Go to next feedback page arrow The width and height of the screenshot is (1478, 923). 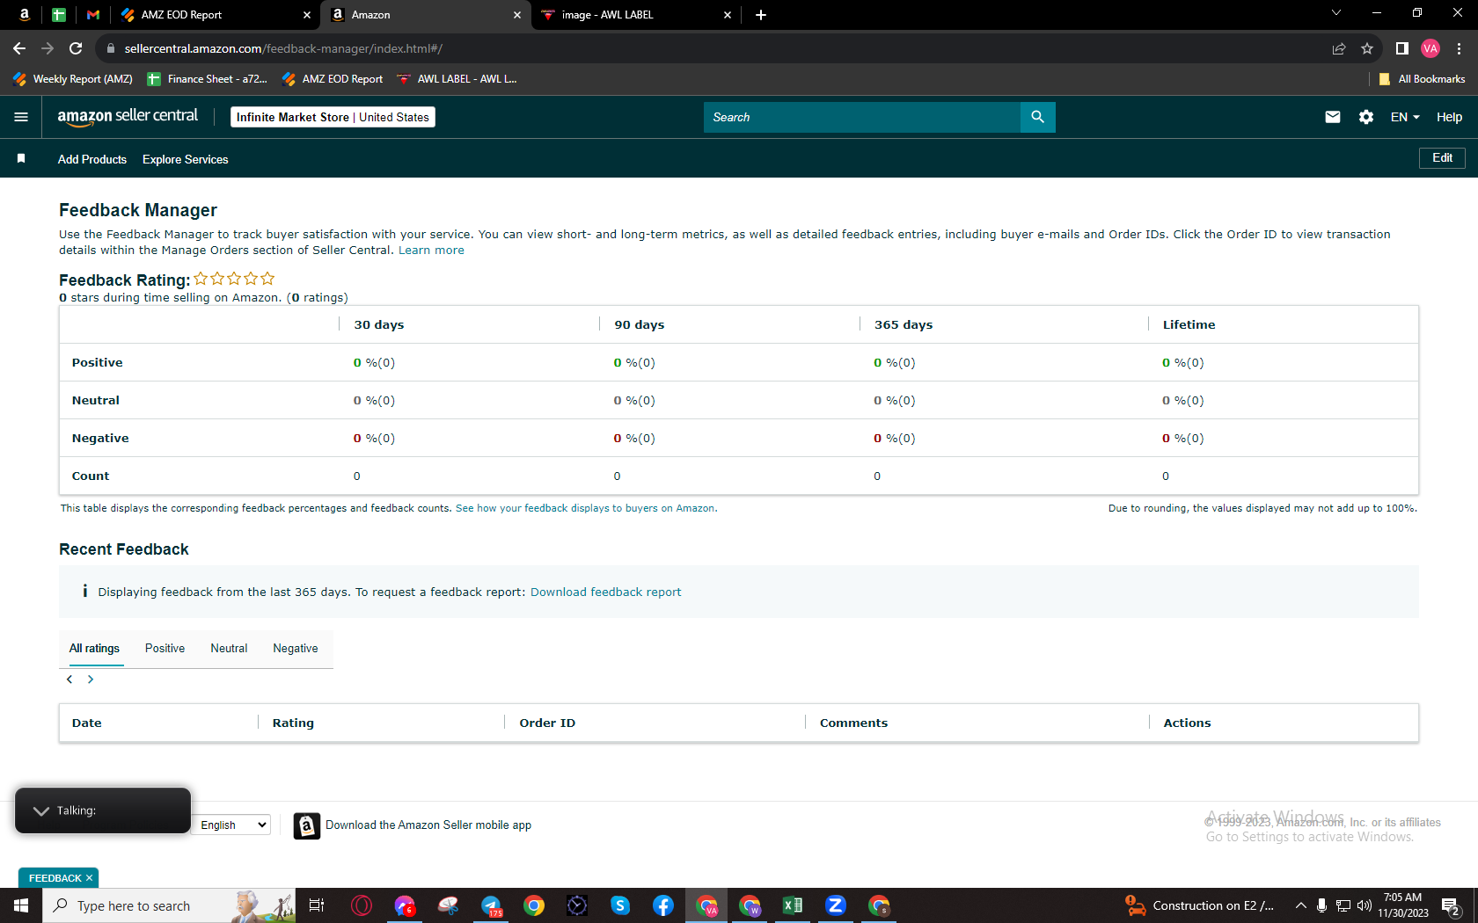point(91,680)
